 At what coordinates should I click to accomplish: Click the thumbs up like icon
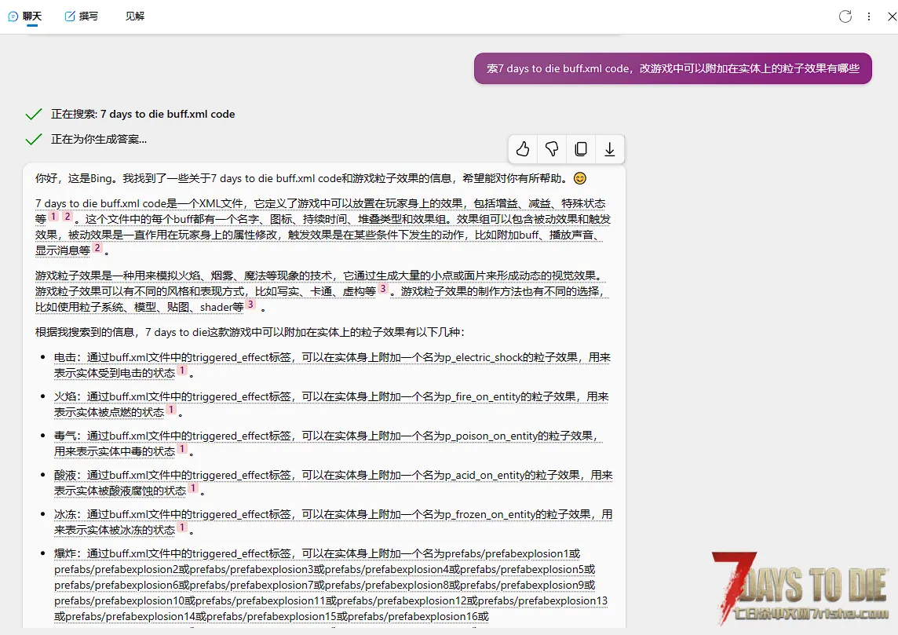[x=523, y=149]
